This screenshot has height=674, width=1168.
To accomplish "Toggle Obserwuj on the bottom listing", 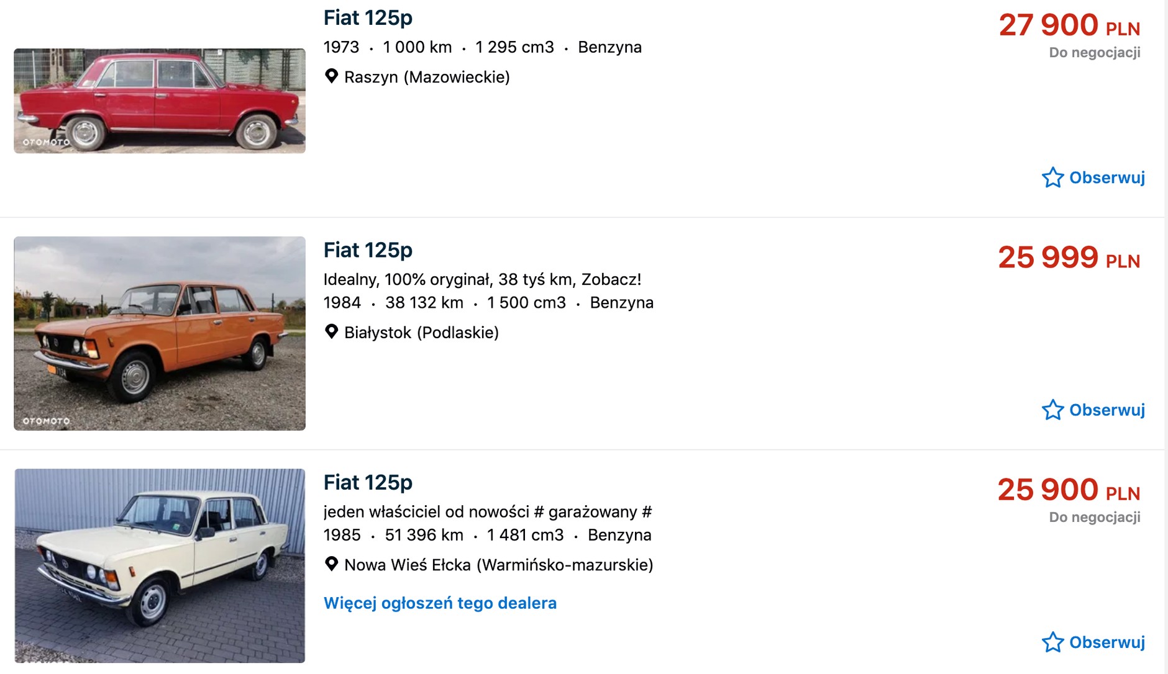I will (x=1106, y=642).
